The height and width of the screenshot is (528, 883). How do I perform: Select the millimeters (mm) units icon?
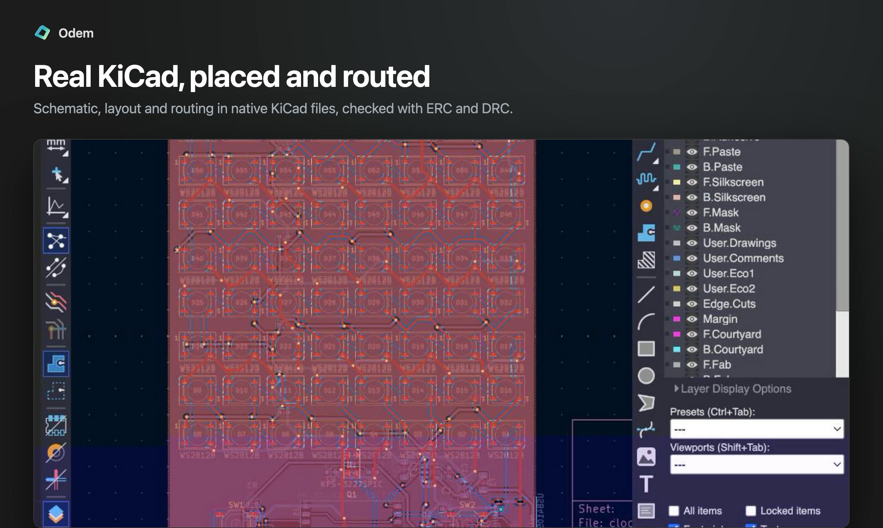(56, 147)
